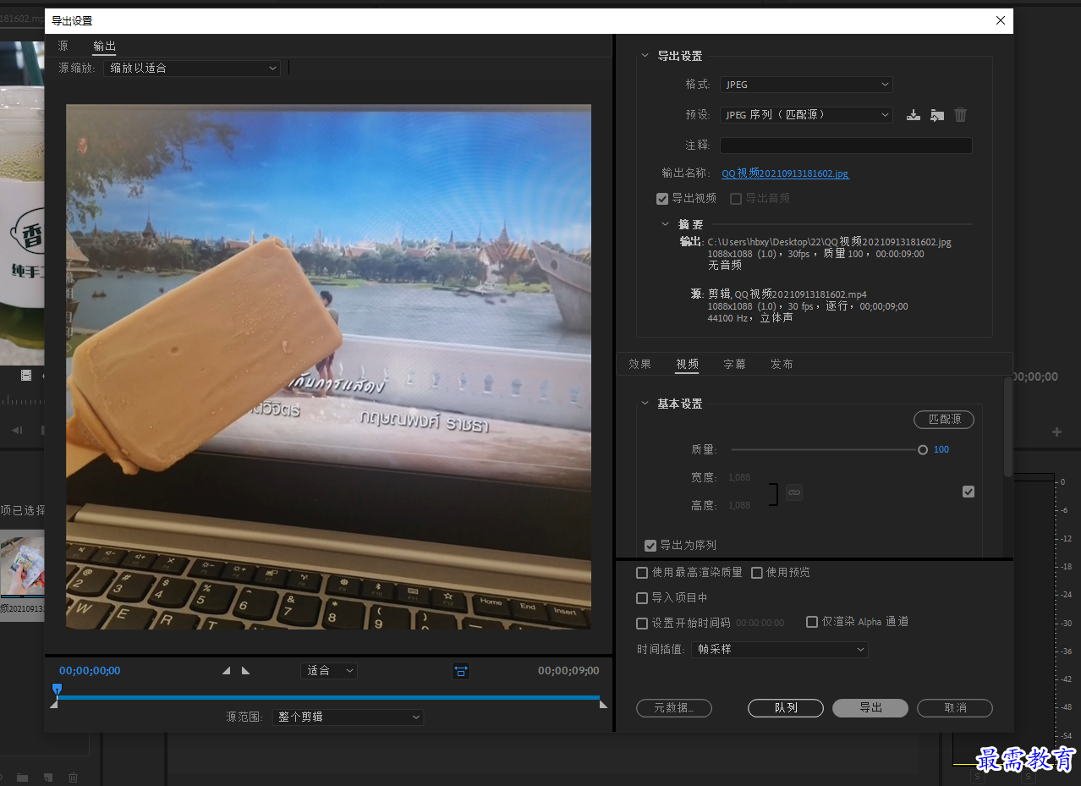Check the 导出音频 checkbox
The image size is (1081, 786).
pos(736,199)
